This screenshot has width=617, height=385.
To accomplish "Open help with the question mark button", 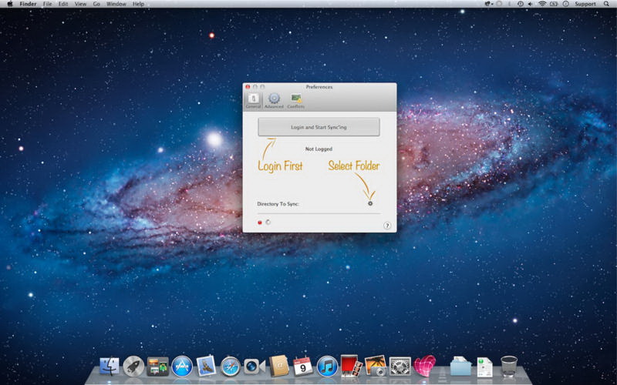I will [x=387, y=226].
